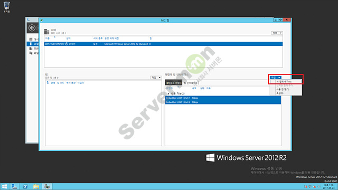
Task: Click the Start button on the taskbar
Action: click(4, 186)
